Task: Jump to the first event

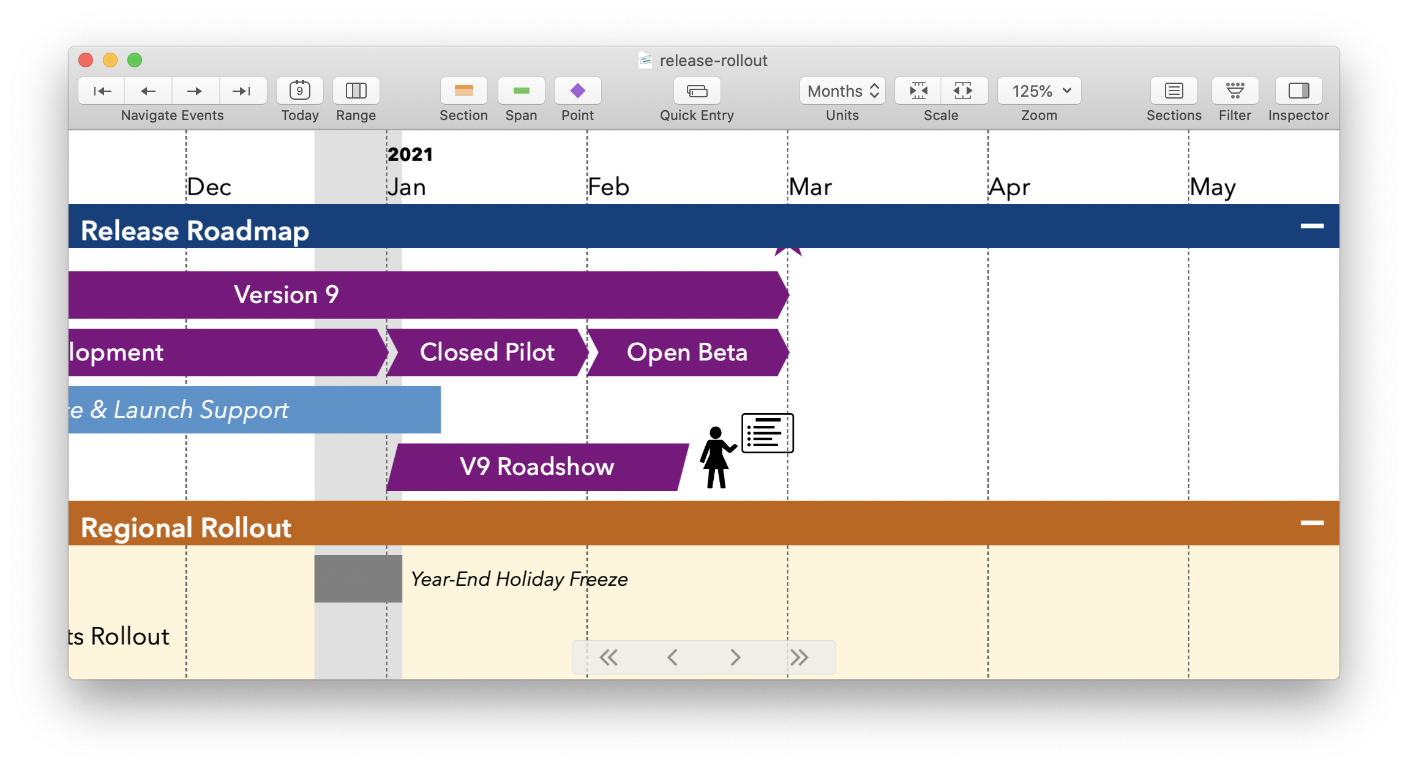Action: [101, 91]
